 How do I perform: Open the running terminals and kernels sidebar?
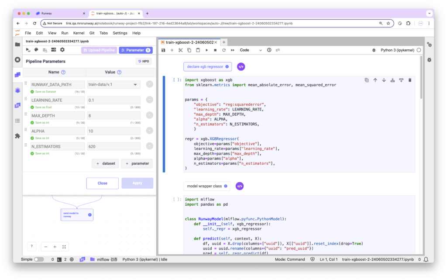tap(17, 59)
